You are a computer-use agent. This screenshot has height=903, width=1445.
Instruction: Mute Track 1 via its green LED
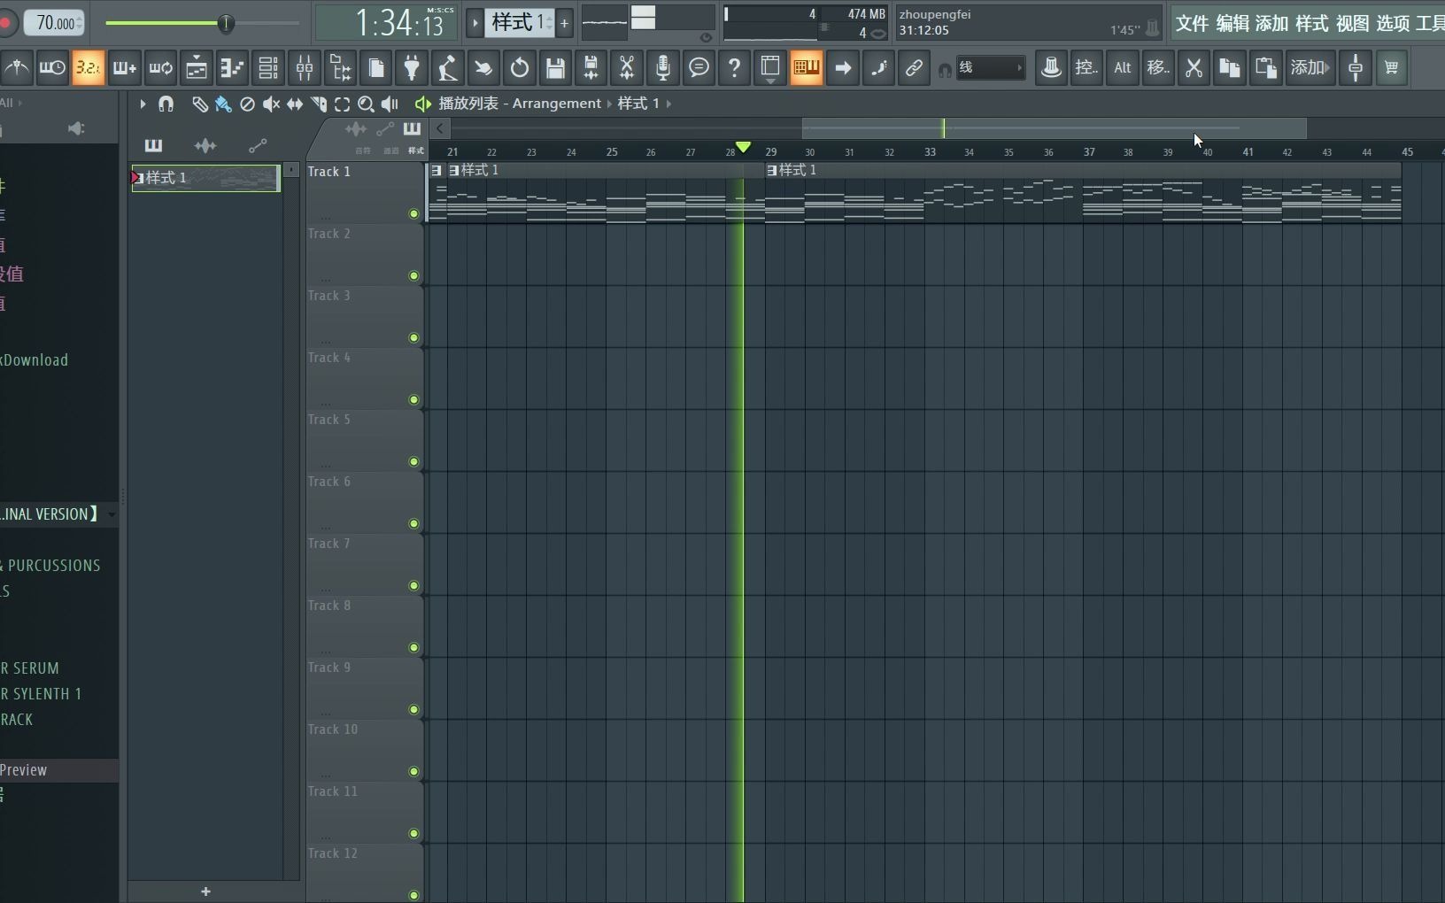413,214
